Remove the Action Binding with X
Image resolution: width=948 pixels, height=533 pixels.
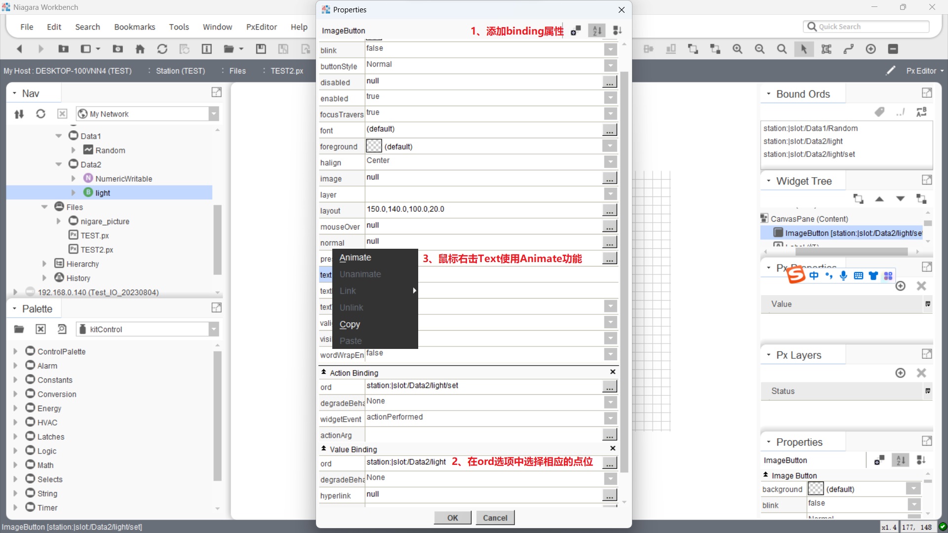tap(613, 372)
